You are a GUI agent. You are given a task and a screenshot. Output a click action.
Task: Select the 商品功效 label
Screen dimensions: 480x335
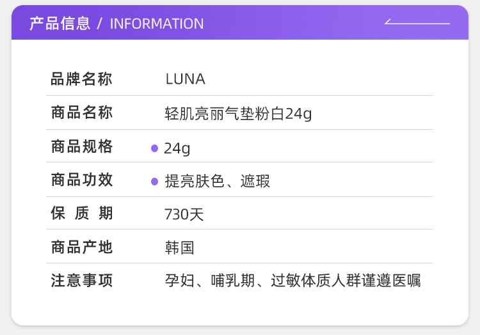(x=81, y=180)
